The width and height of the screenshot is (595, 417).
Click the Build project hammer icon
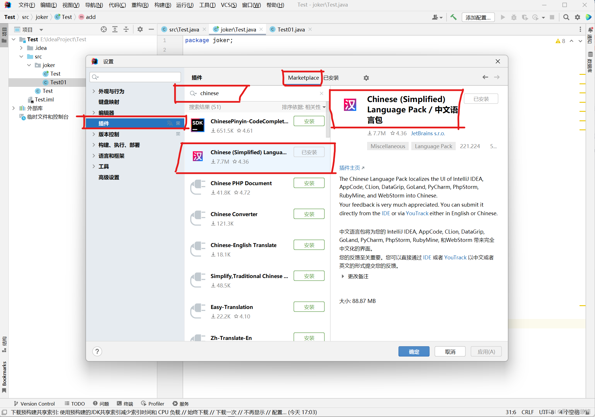click(x=453, y=17)
